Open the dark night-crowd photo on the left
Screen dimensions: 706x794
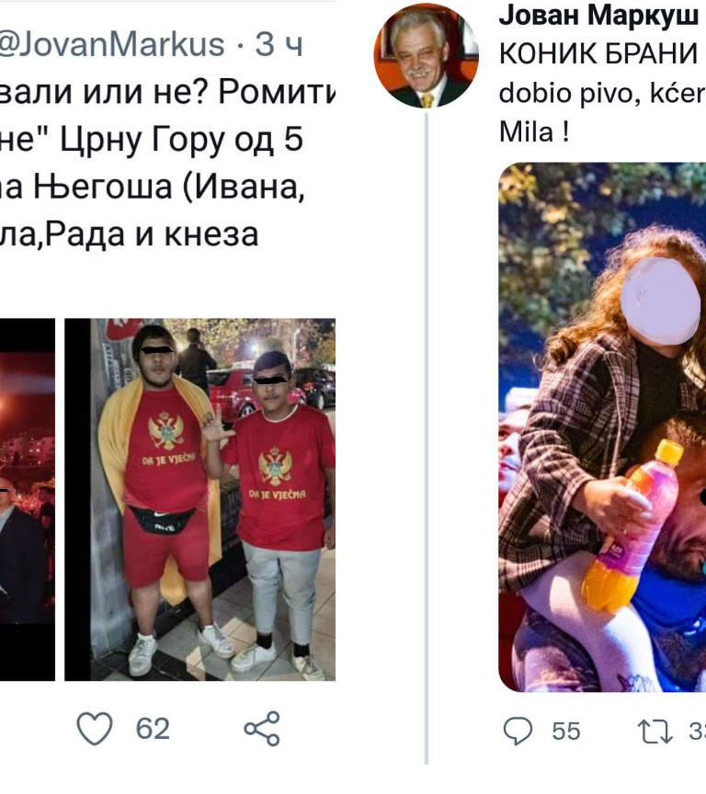click(28, 499)
